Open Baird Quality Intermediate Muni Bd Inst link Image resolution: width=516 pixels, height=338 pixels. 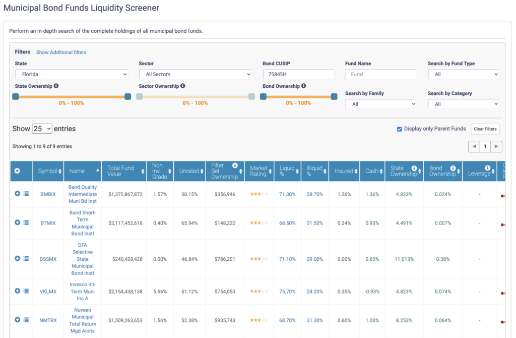[x=83, y=194]
